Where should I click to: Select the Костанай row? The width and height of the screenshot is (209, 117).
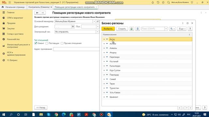pos(147,61)
